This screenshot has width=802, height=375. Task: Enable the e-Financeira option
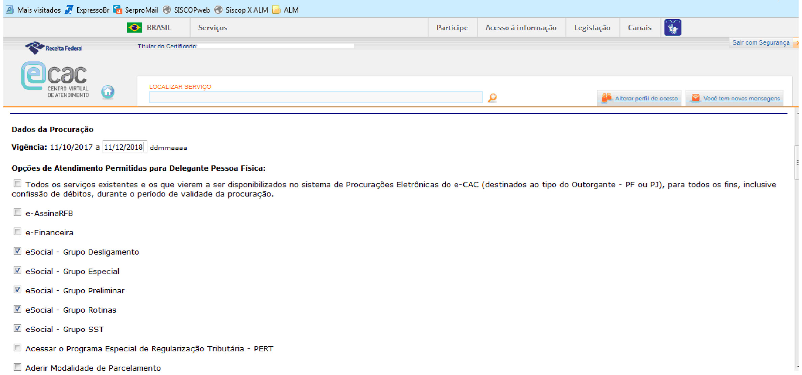[18, 232]
